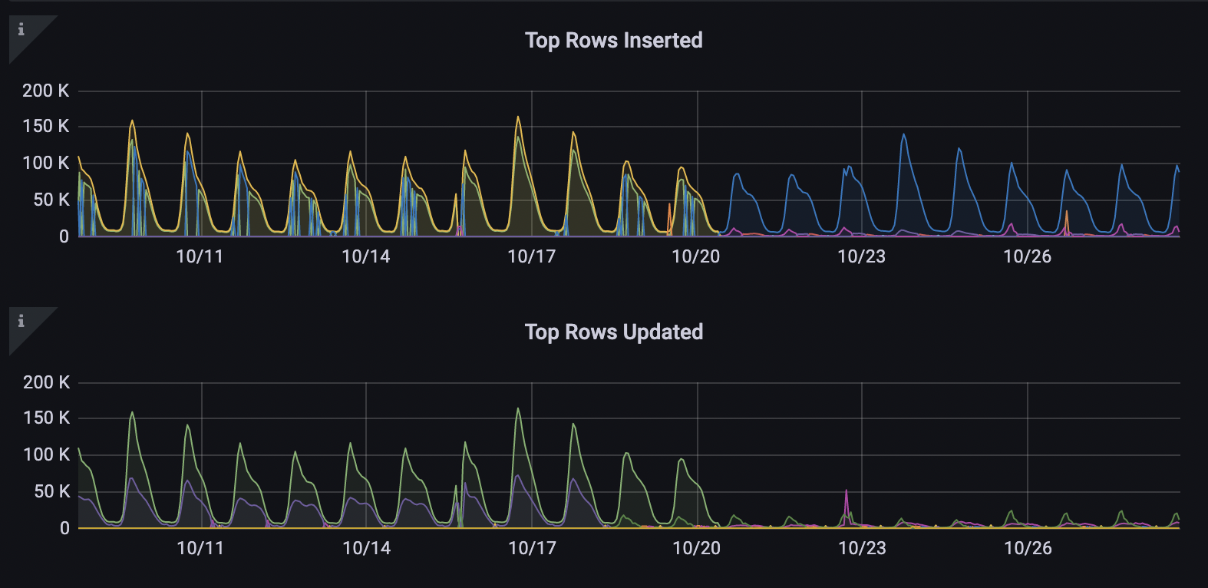
Task: Click 150 K label on Top Rows Updated axis
Action: point(46,418)
